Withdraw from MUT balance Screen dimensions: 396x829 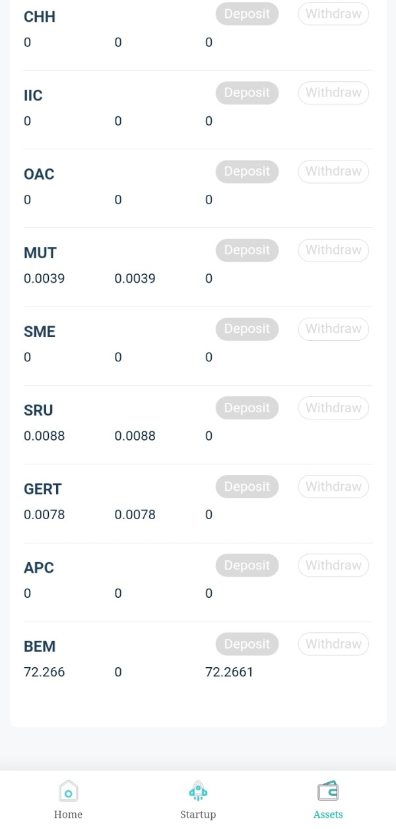pos(333,250)
